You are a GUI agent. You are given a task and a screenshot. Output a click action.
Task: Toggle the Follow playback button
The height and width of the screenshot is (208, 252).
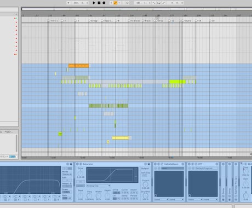(x=68, y=3)
